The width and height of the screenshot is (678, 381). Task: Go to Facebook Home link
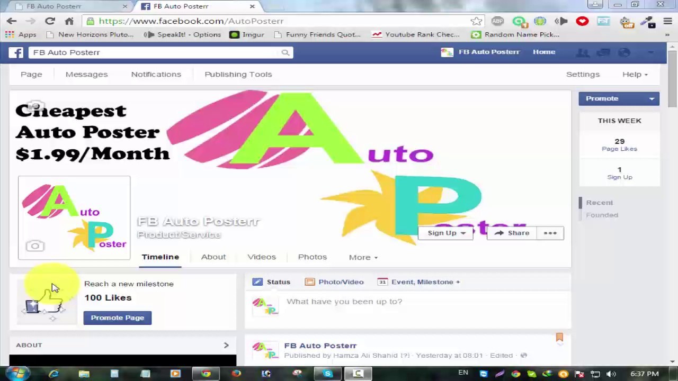tap(544, 52)
